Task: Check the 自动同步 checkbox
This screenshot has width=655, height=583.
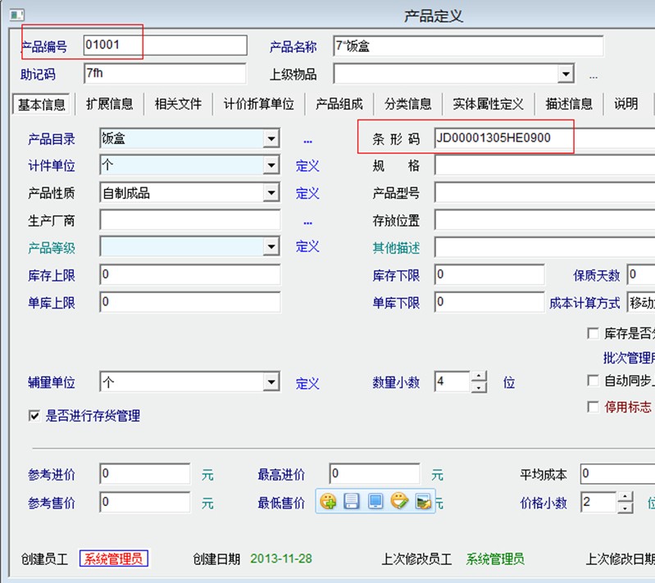Action: (594, 381)
